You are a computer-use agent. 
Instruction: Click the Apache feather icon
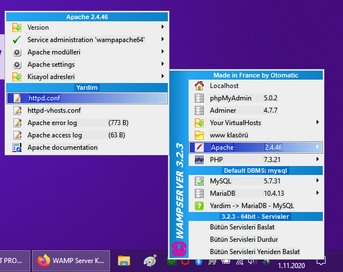(199, 147)
